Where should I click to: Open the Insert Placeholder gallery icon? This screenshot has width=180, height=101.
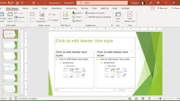(x=42, y=14)
